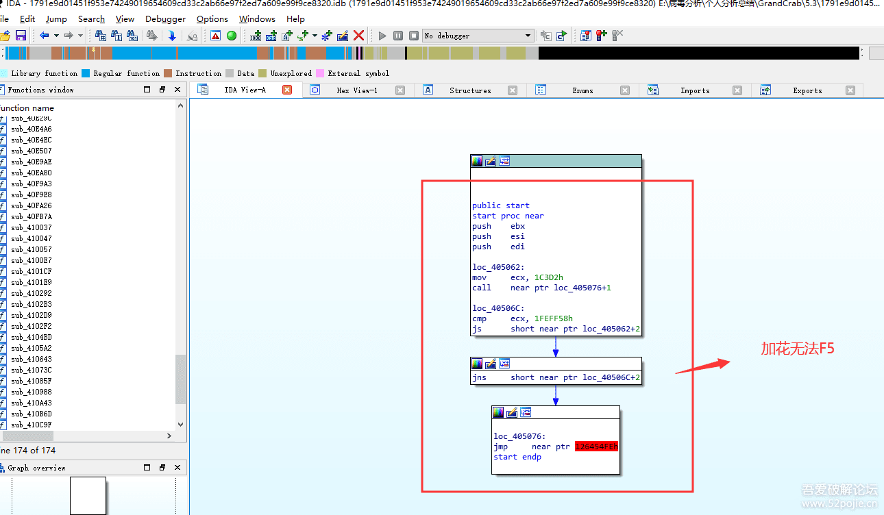
Task: Open the Help menu
Action: [295, 18]
